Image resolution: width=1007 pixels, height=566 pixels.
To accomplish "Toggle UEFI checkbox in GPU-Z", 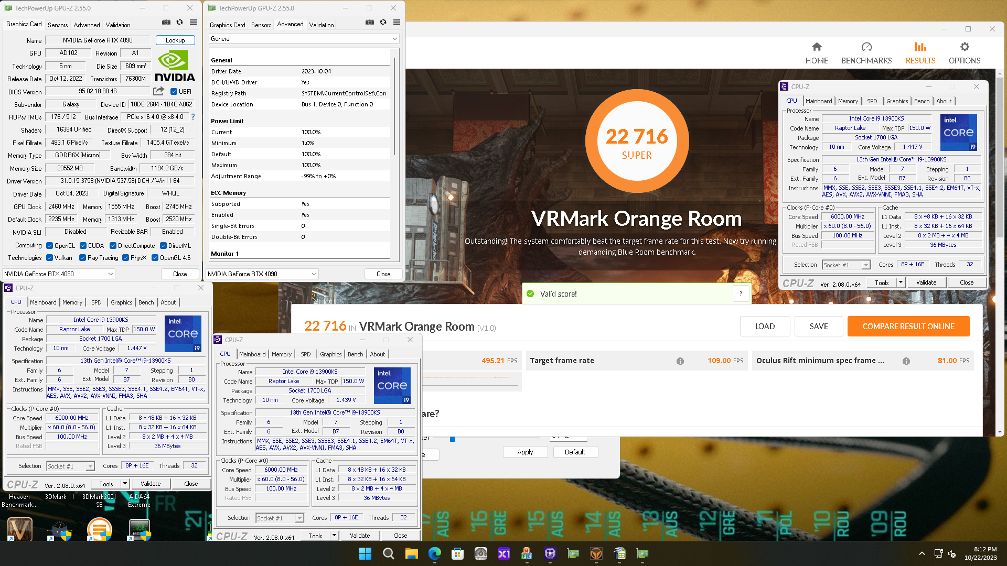I will coord(174,91).
